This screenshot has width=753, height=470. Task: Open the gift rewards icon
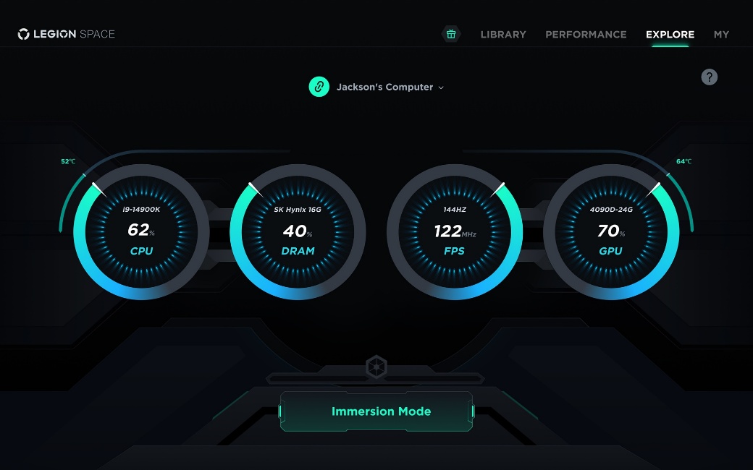[x=451, y=34]
